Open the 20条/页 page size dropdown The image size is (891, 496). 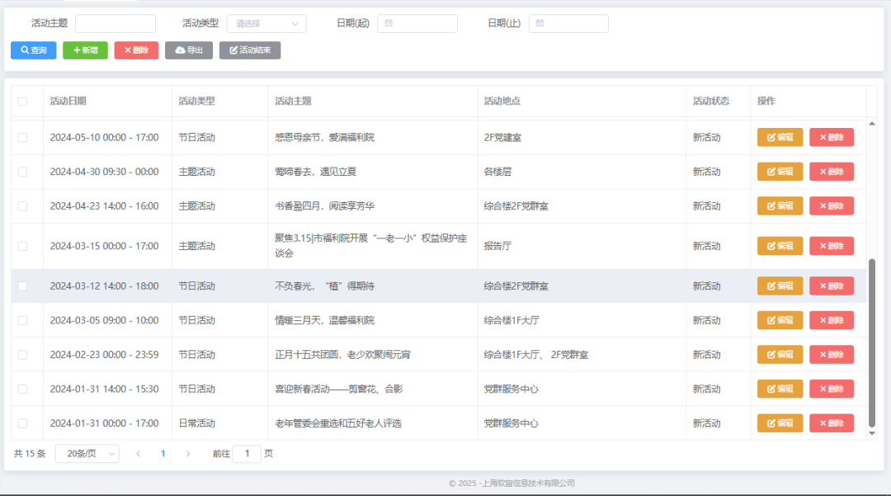pyautogui.click(x=87, y=454)
